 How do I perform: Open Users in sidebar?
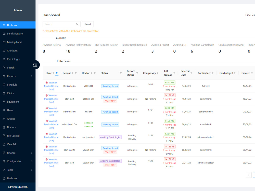(x=18, y=110)
